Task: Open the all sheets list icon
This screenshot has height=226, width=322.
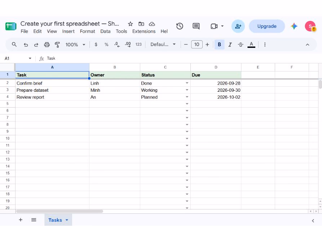Action: point(34,220)
